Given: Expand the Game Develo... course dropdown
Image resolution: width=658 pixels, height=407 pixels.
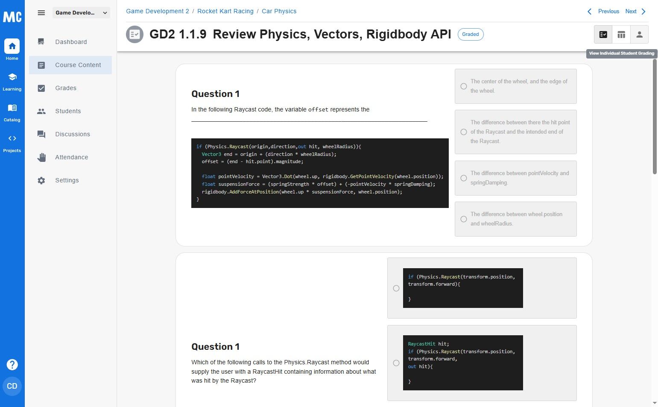Looking at the screenshot, I should pos(81,13).
